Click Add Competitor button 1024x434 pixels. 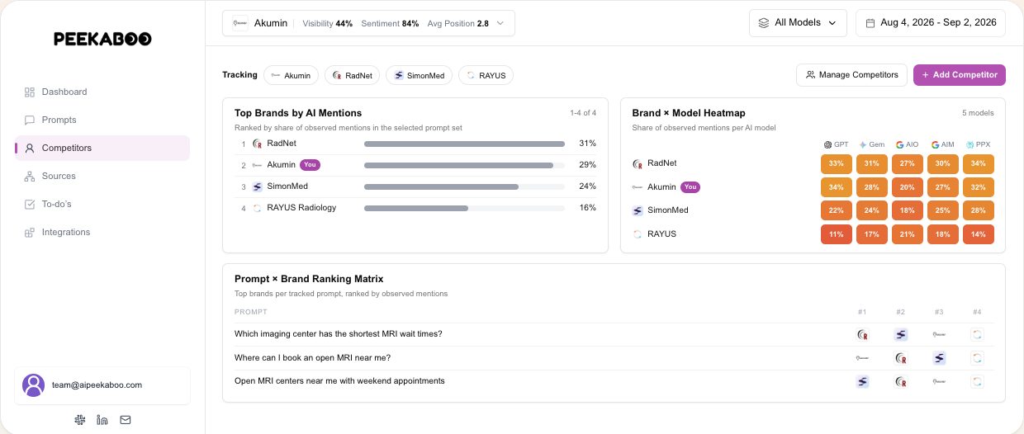[960, 75]
